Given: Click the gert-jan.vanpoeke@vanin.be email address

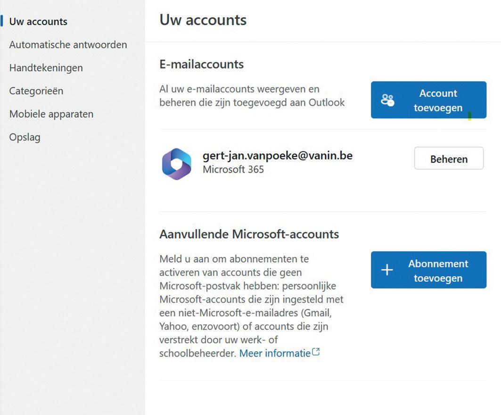Looking at the screenshot, I should (277, 156).
